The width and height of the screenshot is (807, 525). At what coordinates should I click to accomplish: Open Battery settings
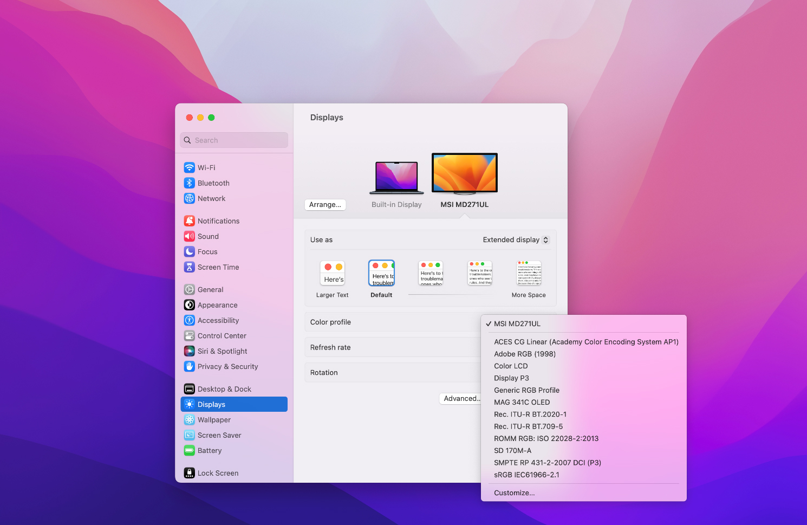point(210,450)
